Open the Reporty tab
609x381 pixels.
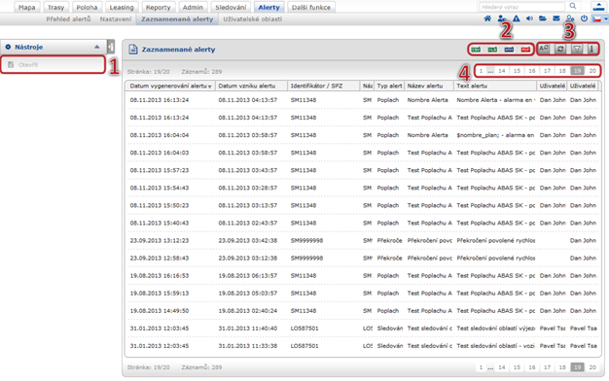point(158,7)
